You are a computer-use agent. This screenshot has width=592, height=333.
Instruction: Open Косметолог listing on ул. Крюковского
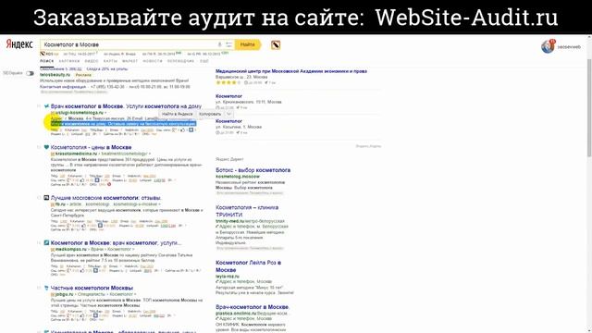coord(228,96)
